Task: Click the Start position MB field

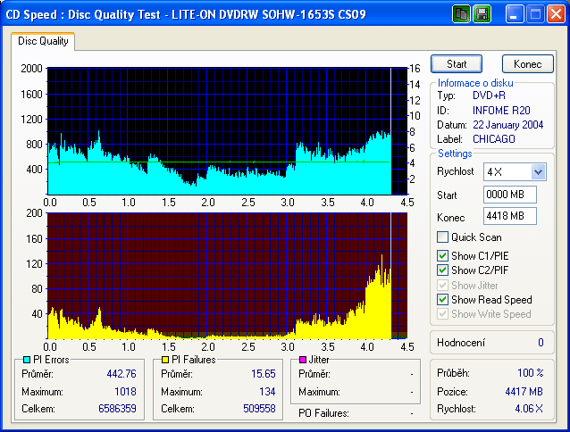Action: (x=509, y=194)
